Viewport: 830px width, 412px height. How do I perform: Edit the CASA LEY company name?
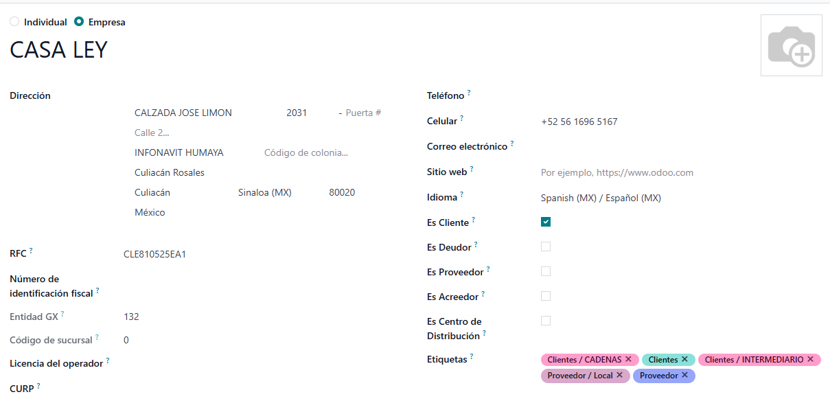pos(59,50)
